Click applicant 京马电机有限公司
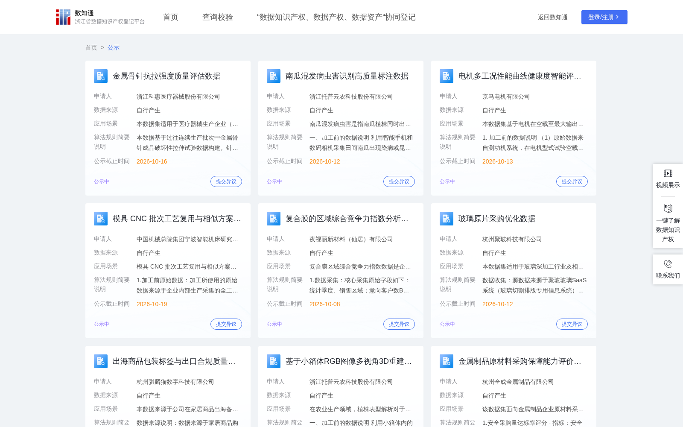 click(x=506, y=97)
